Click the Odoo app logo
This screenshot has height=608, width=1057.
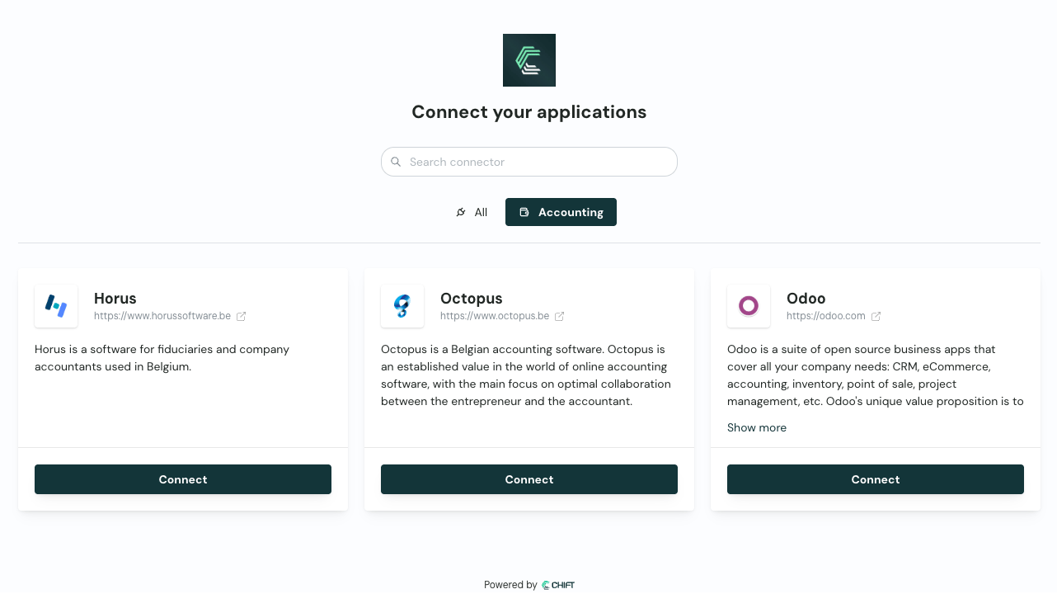pos(749,306)
